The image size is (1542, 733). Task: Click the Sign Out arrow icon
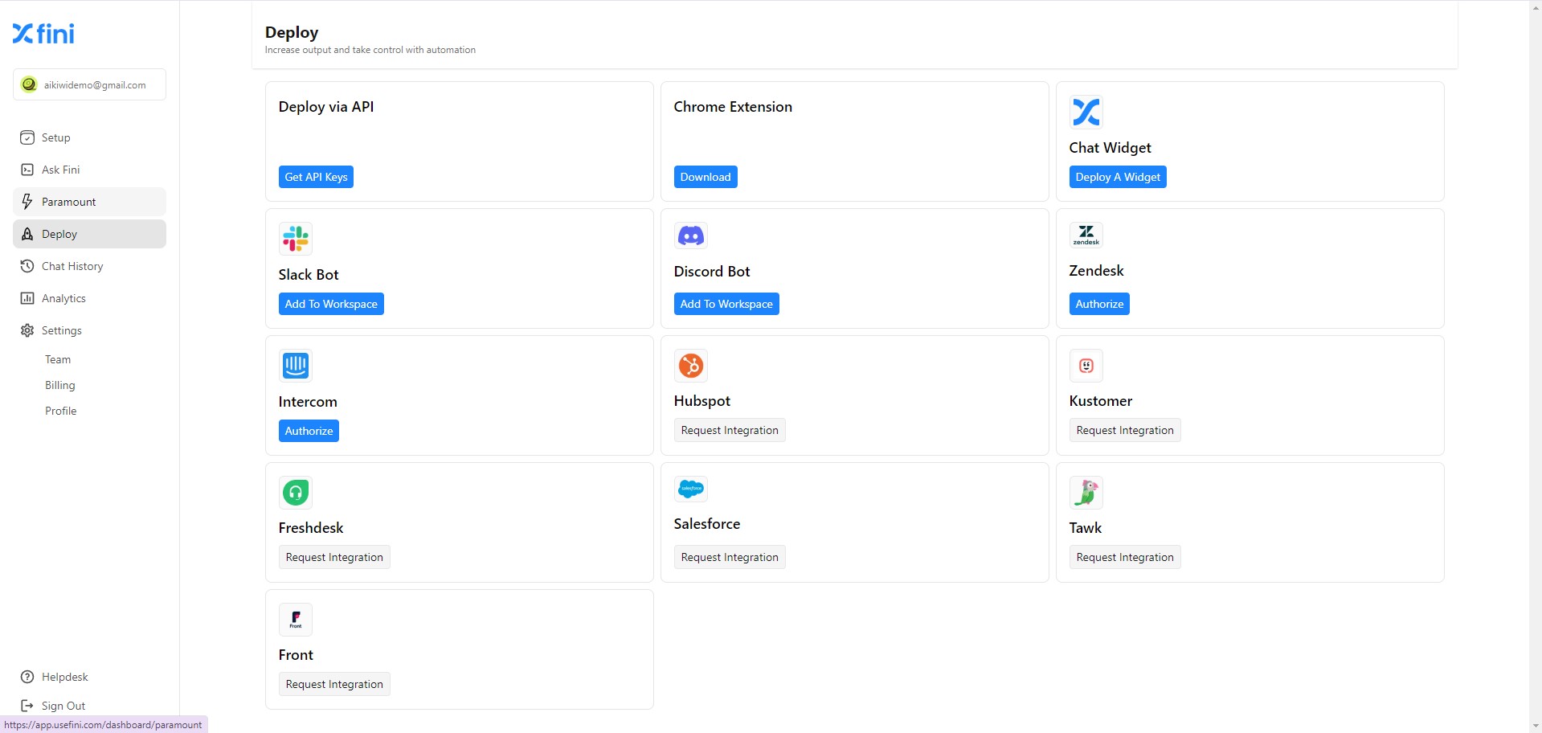pos(27,706)
